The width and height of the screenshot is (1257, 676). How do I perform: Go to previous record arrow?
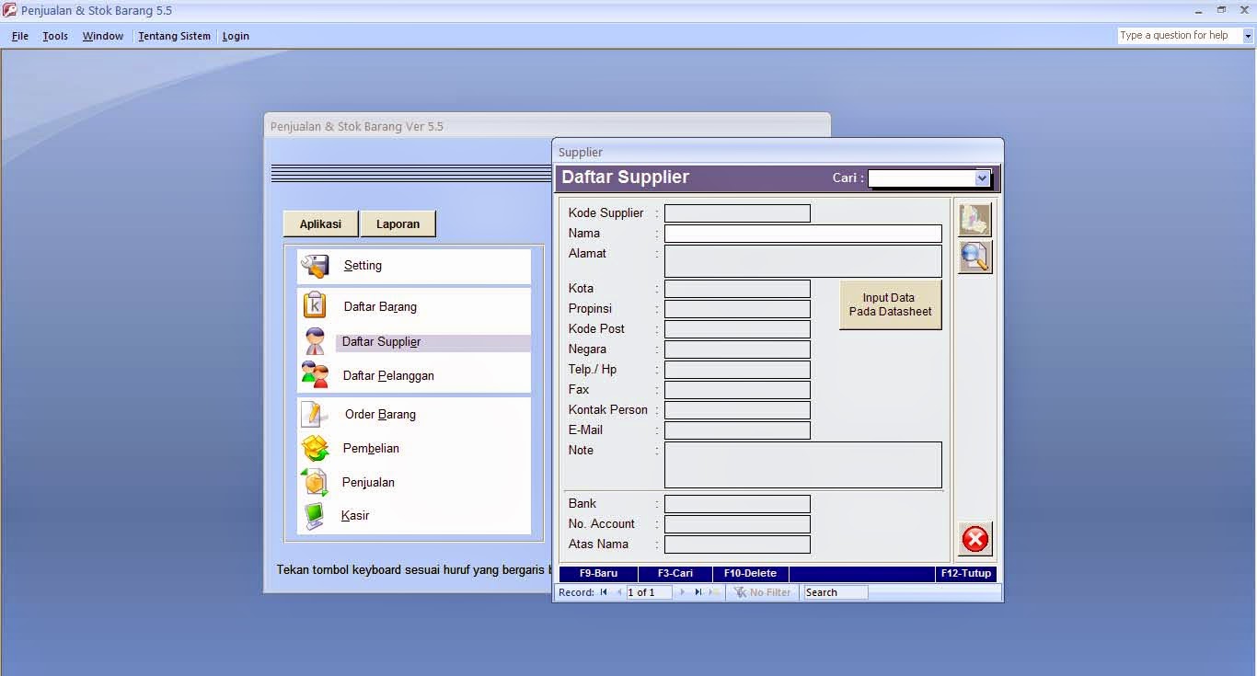point(618,592)
